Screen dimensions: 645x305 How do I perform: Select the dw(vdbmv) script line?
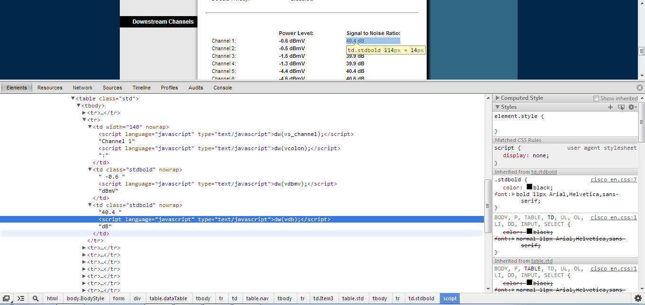click(x=218, y=184)
